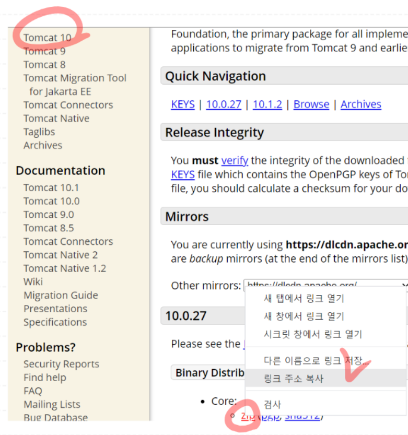Click the Release Integrity heading
Image resolution: width=408 pixels, height=435 pixels.
[215, 132]
